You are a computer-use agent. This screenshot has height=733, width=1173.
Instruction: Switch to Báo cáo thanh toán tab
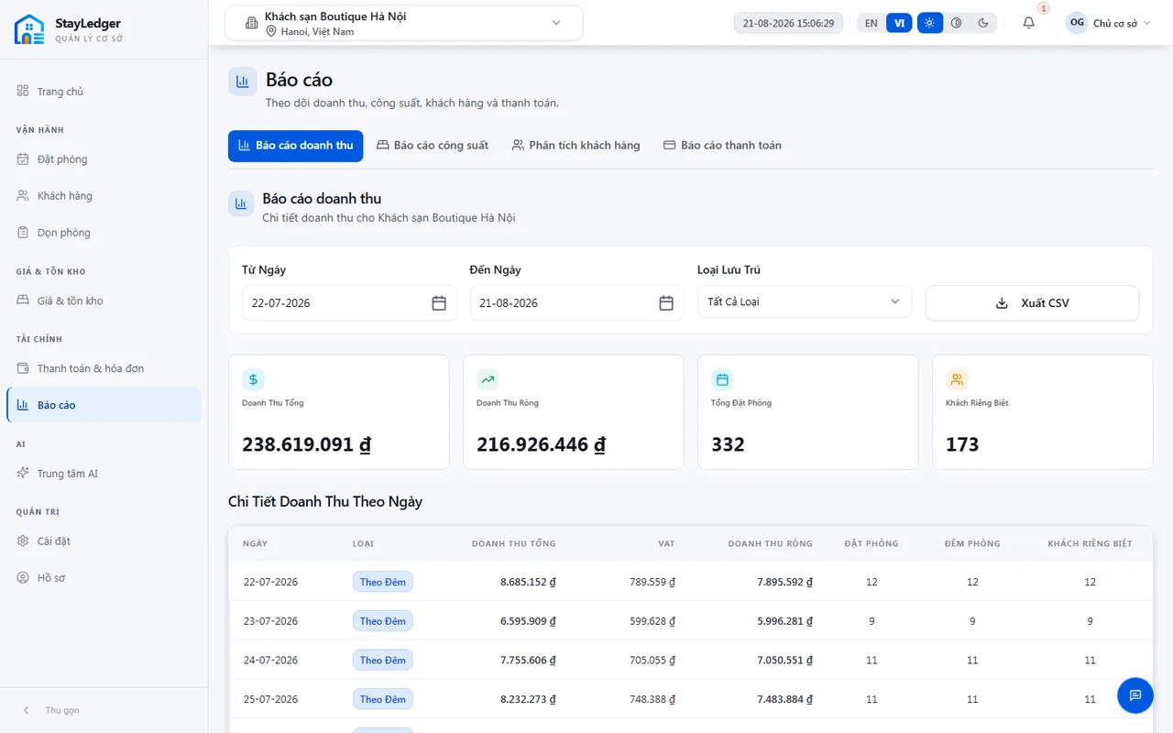722,146
